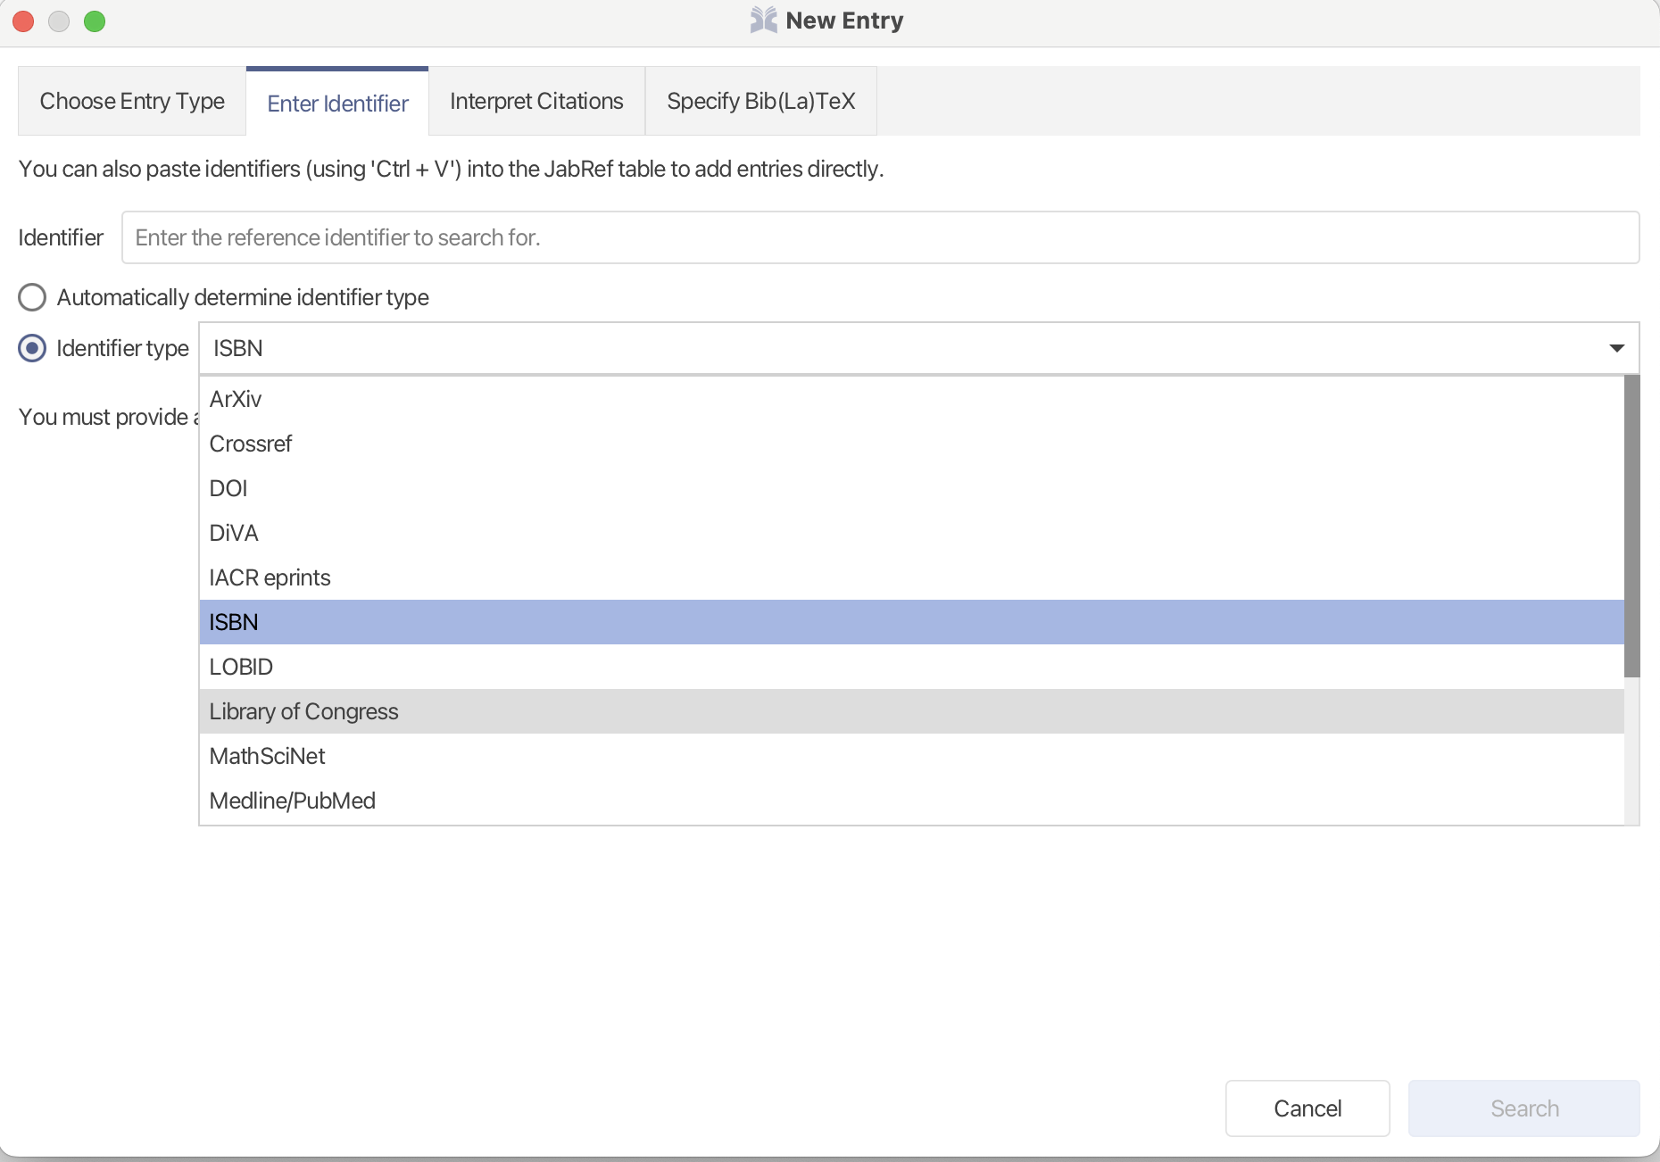
Task: Click the green maximize window button
Action: (95, 21)
